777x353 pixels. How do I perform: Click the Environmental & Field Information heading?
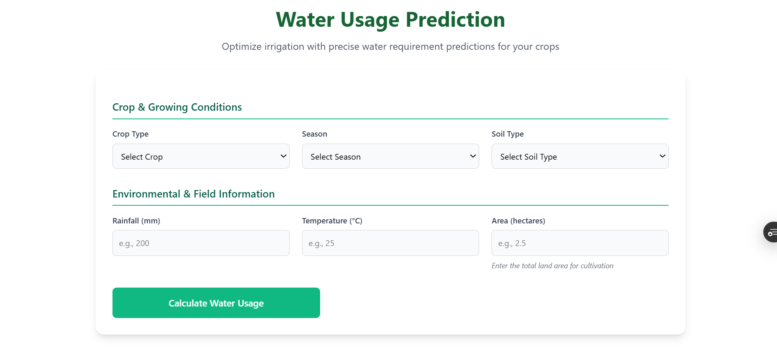coord(193,194)
